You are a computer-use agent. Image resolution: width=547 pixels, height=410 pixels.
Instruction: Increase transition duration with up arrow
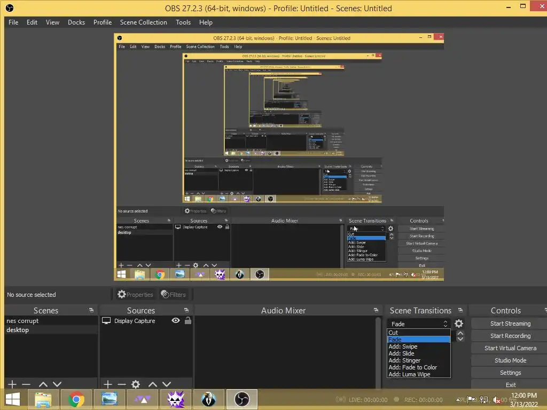460,333
